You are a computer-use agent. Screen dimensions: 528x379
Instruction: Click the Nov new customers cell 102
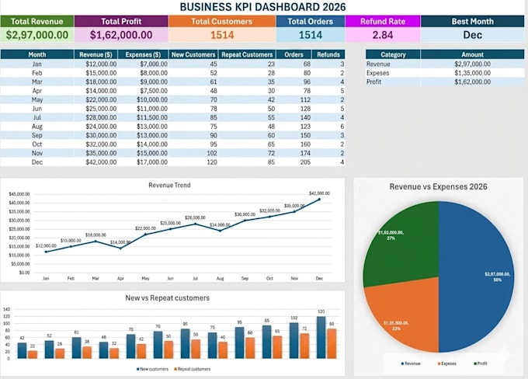193,153
